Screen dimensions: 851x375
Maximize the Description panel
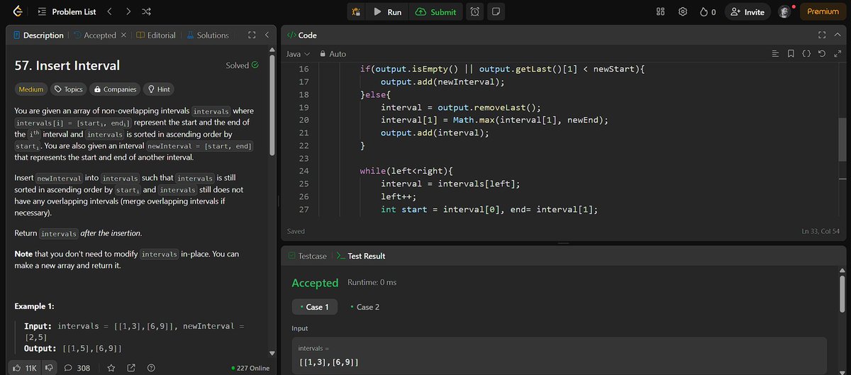252,35
